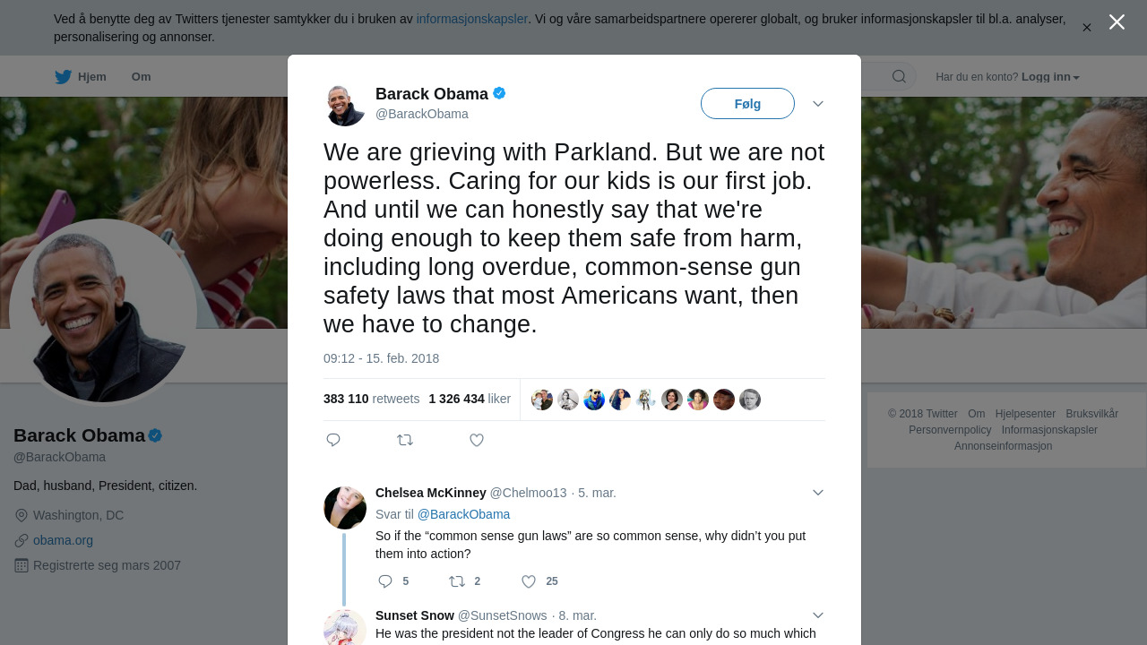Screen dimensions: 1147x645
Task: Click the search magnifier icon
Action: 899,77
